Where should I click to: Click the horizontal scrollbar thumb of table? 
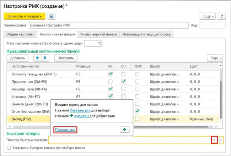click(x=171, y=127)
